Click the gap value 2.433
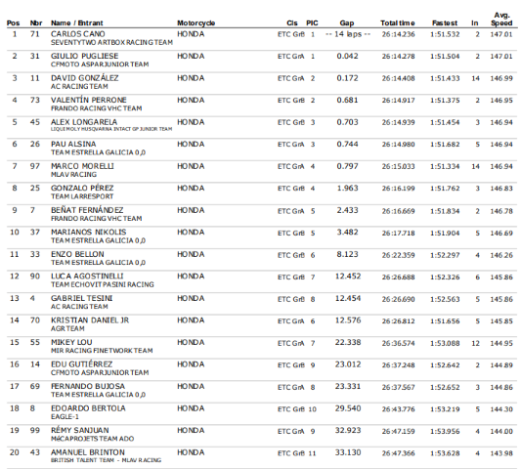This screenshot has width=521, height=469. point(347,210)
